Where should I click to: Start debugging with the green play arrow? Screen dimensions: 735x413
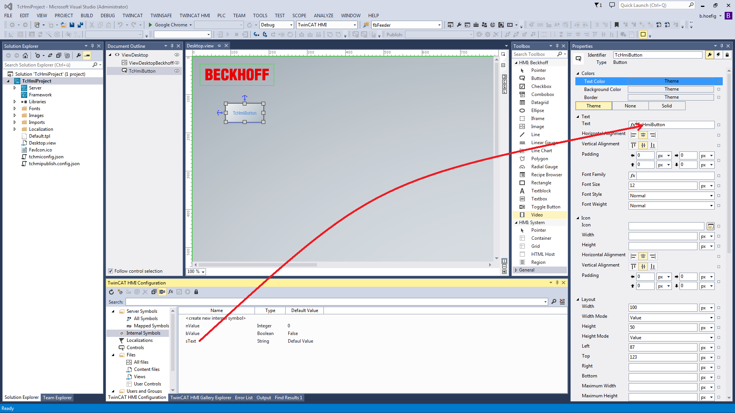[x=150, y=25]
